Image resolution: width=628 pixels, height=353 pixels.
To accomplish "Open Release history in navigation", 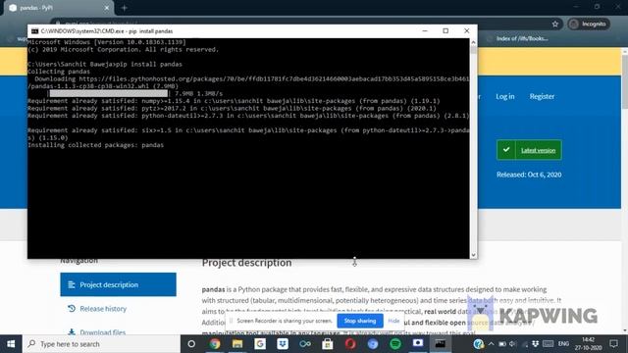I will pos(103,309).
